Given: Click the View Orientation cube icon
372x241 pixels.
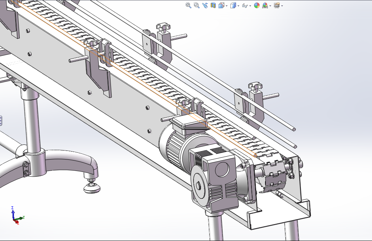Looking at the screenshot, I should 221,5.
